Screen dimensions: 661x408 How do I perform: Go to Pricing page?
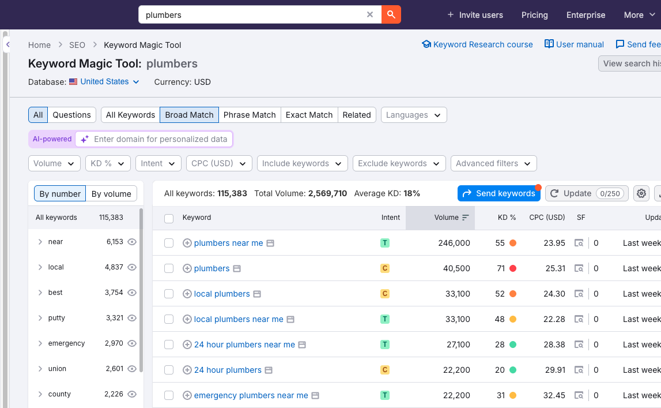pyautogui.click(x=535, y=15)
